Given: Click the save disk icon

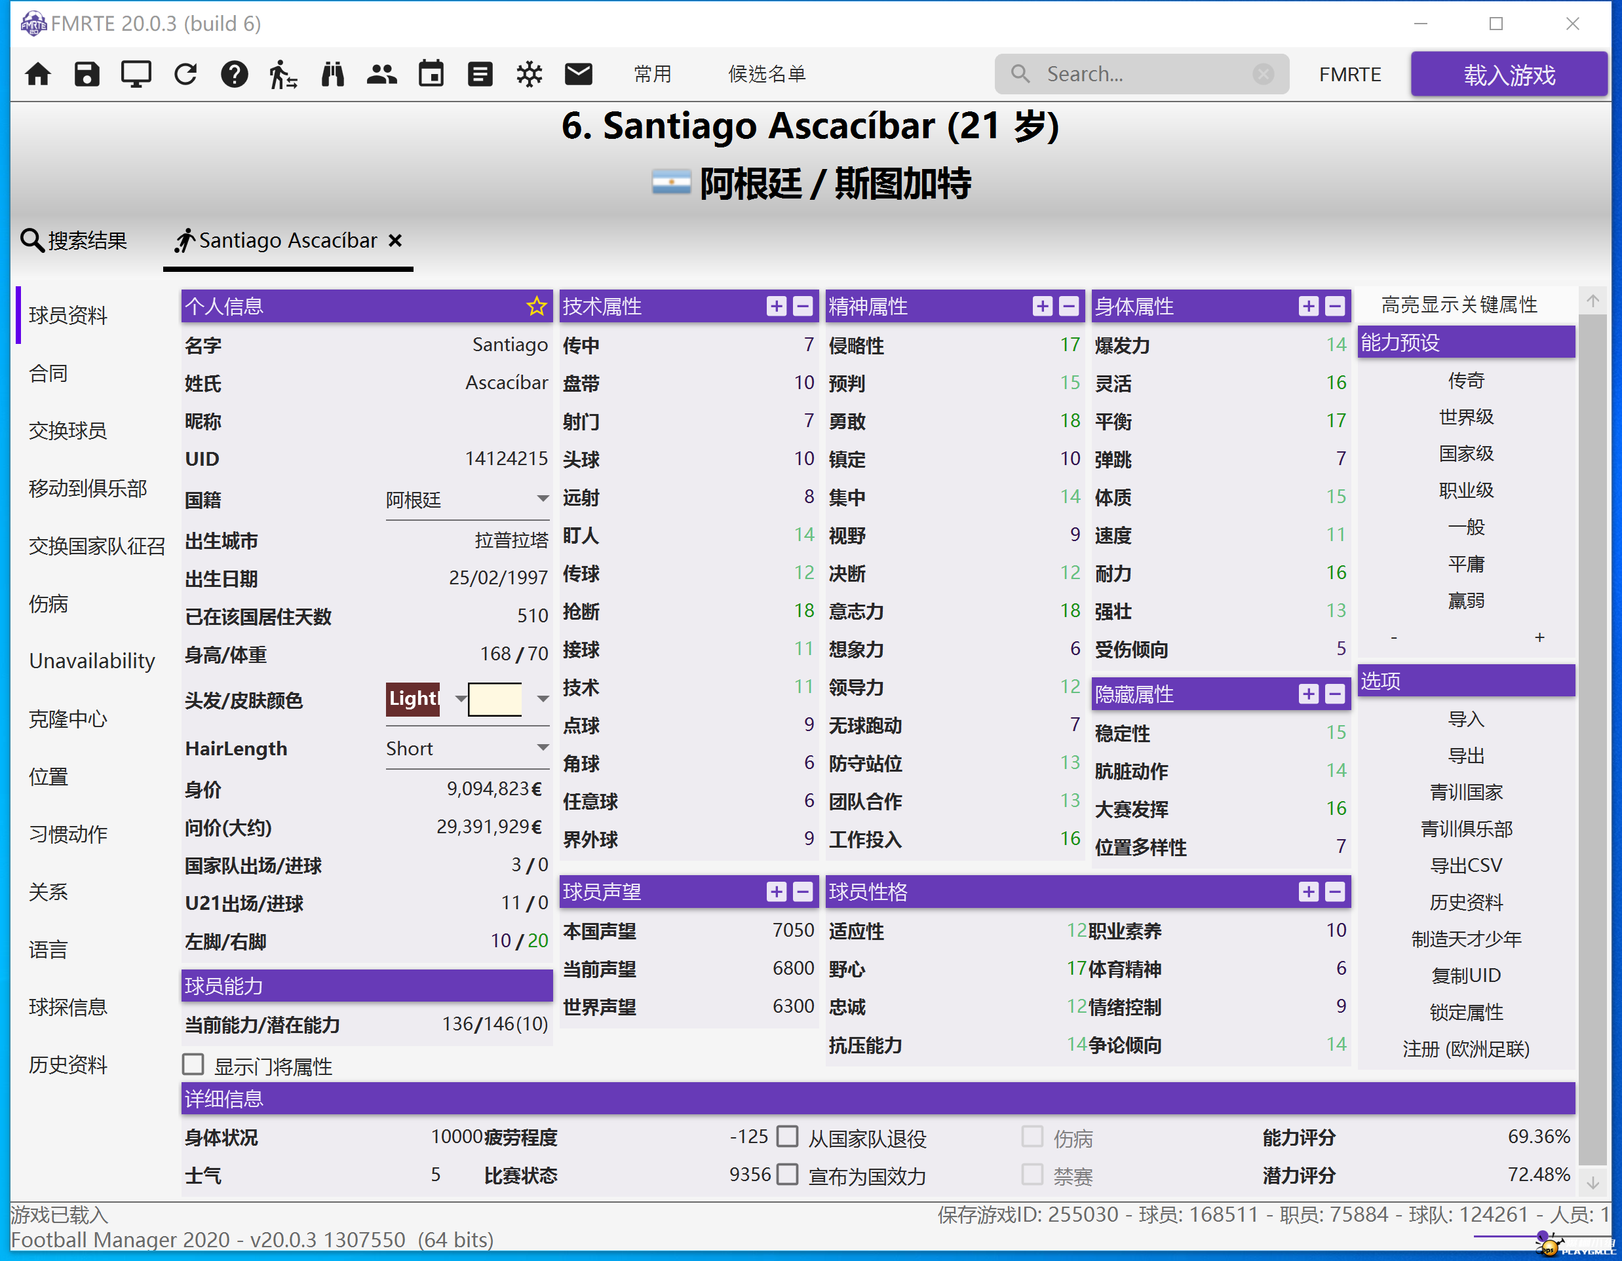Looking at the screenshot, I should click(87, 74).
